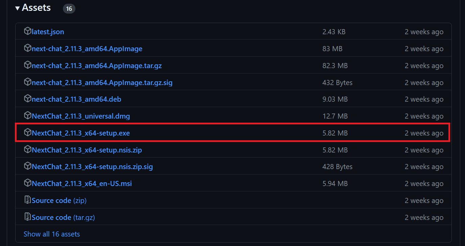Collapse the Assets section triangle
Screen dimensions: 465x246
(18, 8)
